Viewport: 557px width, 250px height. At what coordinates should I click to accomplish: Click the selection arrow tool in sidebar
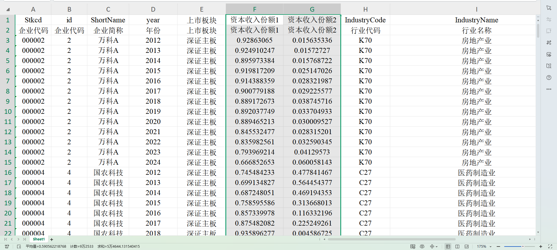(549, 8)
